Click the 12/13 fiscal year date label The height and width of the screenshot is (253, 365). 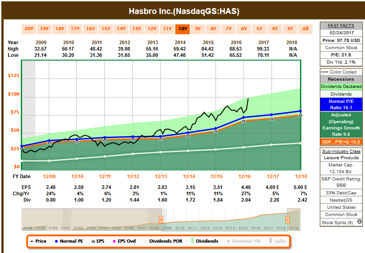coord(161,177)
